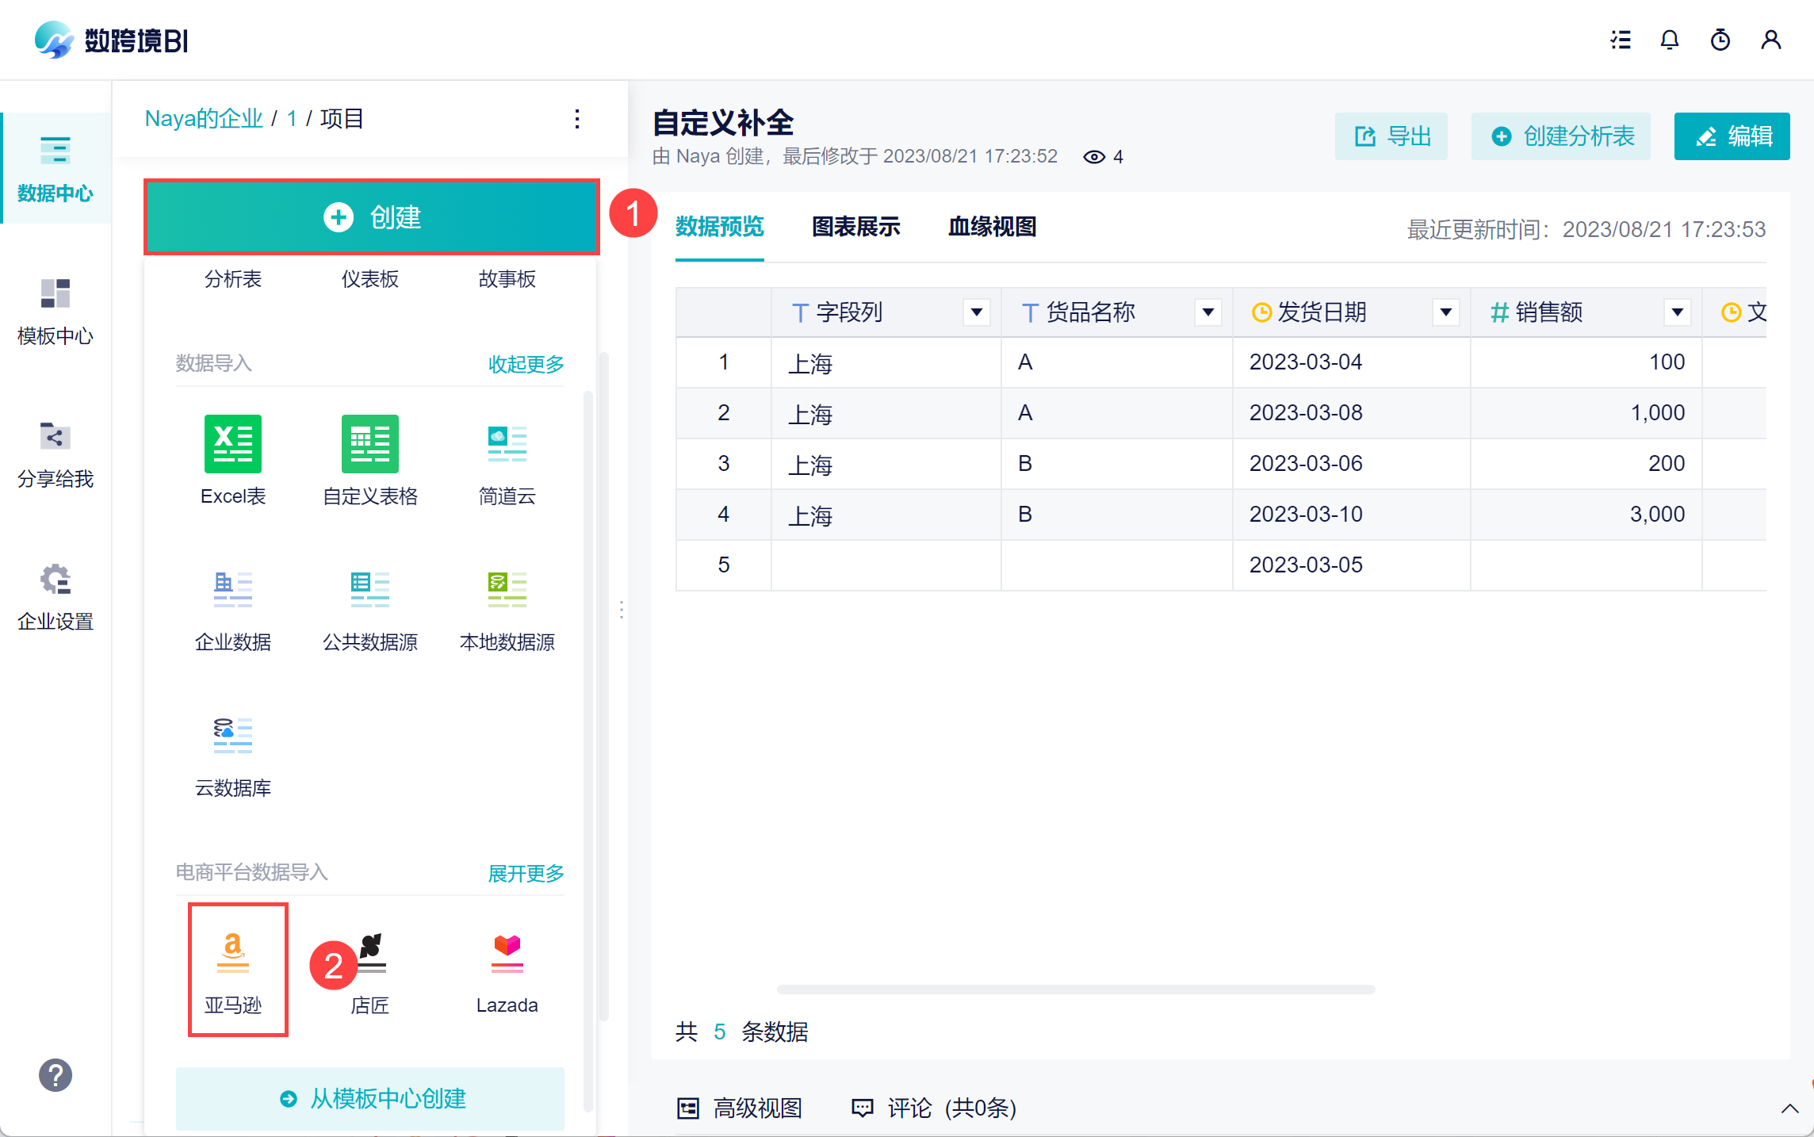Choose the 简道云 data source icon
The image size is (1814, 1137).
pyautogui.click(x=507, y=444)
